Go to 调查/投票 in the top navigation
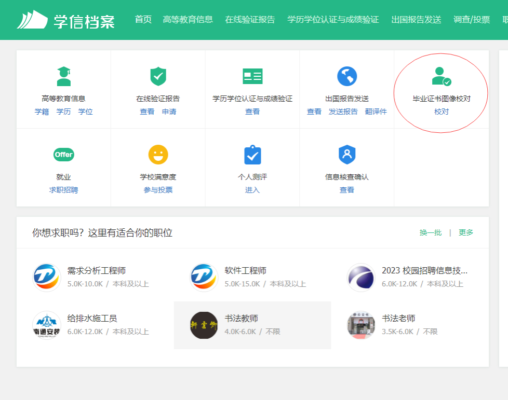 [x=471, y=20]
